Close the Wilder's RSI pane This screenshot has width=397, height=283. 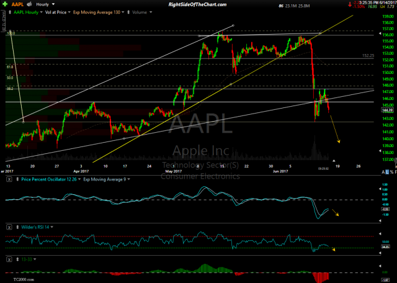[x=9, y=227]
